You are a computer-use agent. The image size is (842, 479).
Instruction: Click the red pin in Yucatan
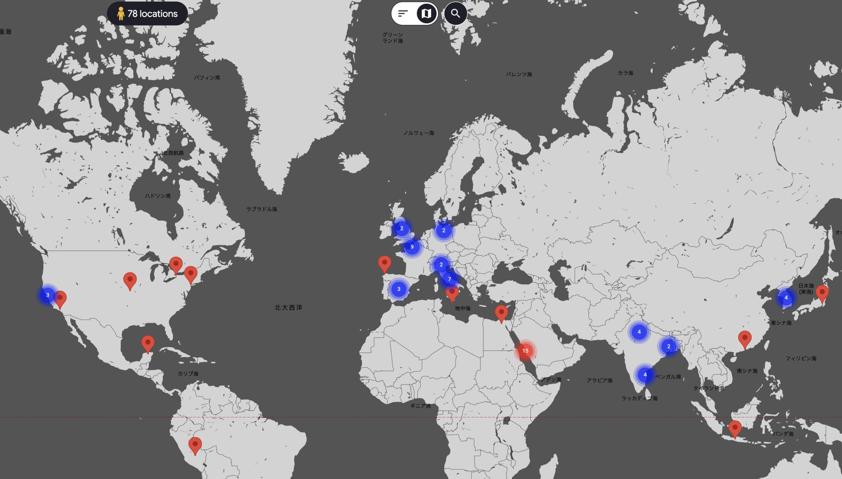point(148,343)
